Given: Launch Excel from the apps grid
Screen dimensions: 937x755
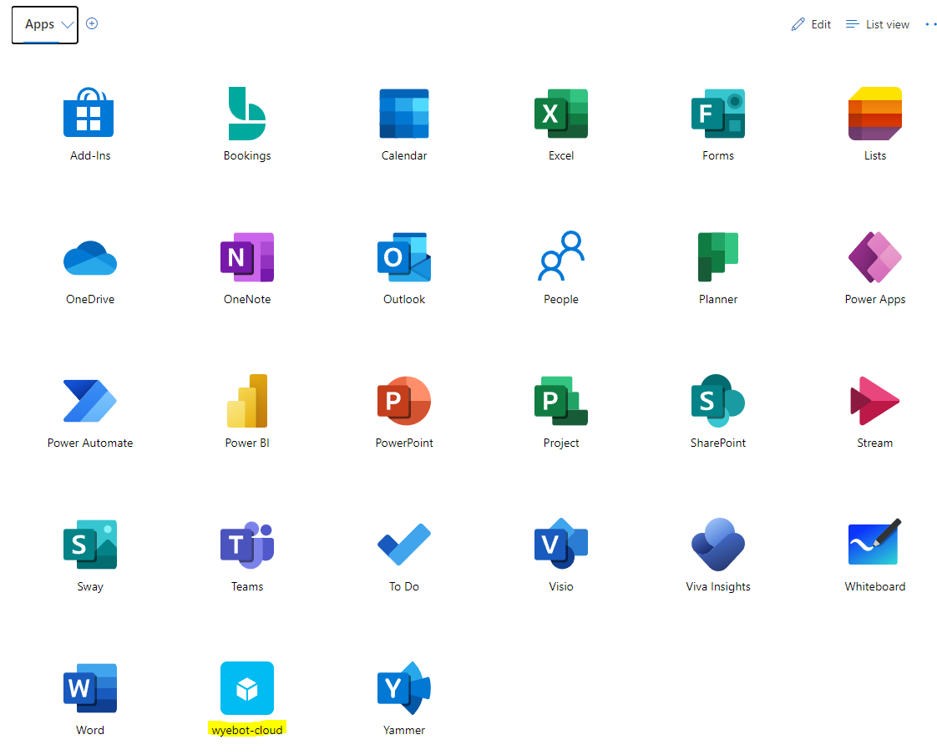Looking at the screenshot, I should click(561, 114).
